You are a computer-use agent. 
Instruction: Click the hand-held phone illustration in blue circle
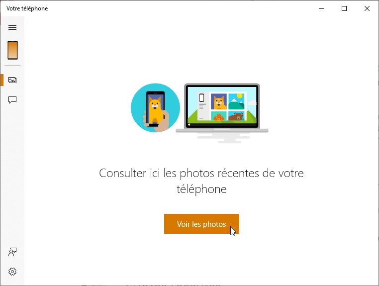coord(155,108)
